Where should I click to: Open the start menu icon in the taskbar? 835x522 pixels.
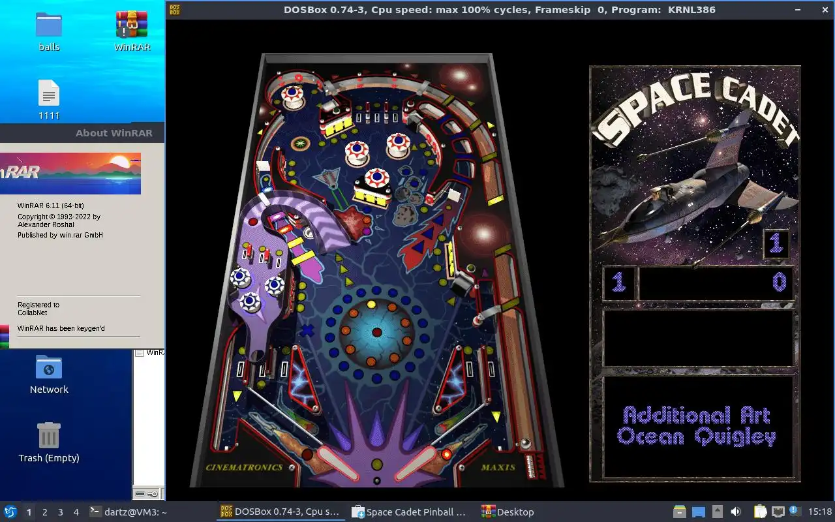tap(10, 512)
